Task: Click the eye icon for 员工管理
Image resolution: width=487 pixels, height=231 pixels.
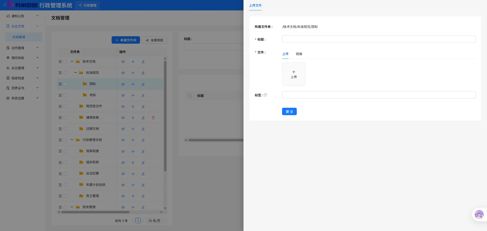Action: [x=123, y=196]
